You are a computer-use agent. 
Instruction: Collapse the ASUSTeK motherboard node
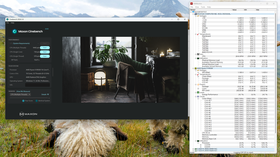[193, 14]
